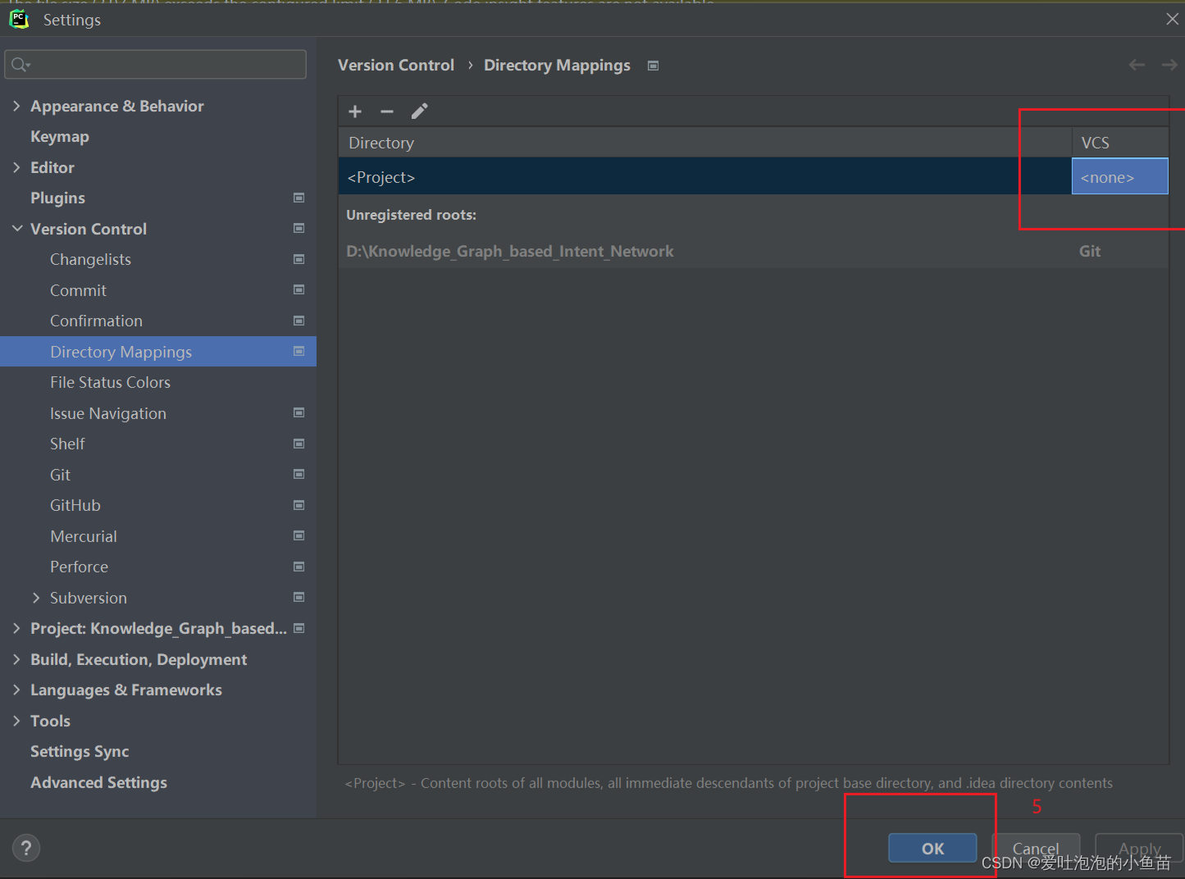This screenshot has width=1185, height=879.
Task: Edit mapping with the pencil icon
Action: click(419, 112)
